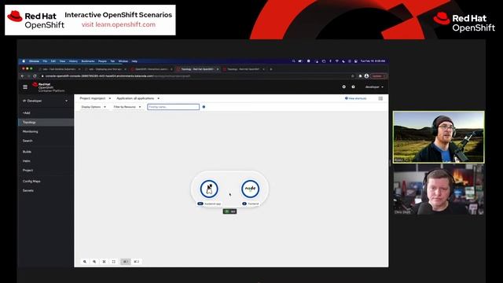Open the View shortcuts link

355,98
